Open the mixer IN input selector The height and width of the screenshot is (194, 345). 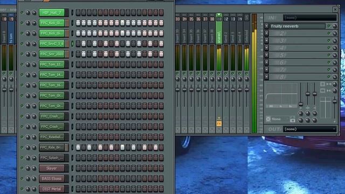(x=310, y=18)
